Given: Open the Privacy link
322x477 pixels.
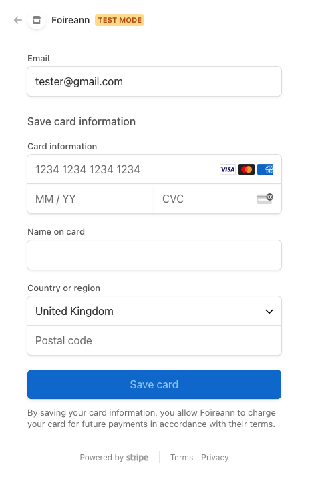Looking at the screenshot, I should pyautogui.click(x=214, y=458).
